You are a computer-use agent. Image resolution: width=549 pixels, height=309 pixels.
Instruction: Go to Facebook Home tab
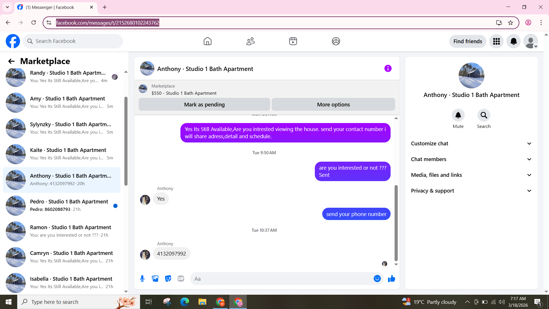point(207,41)
